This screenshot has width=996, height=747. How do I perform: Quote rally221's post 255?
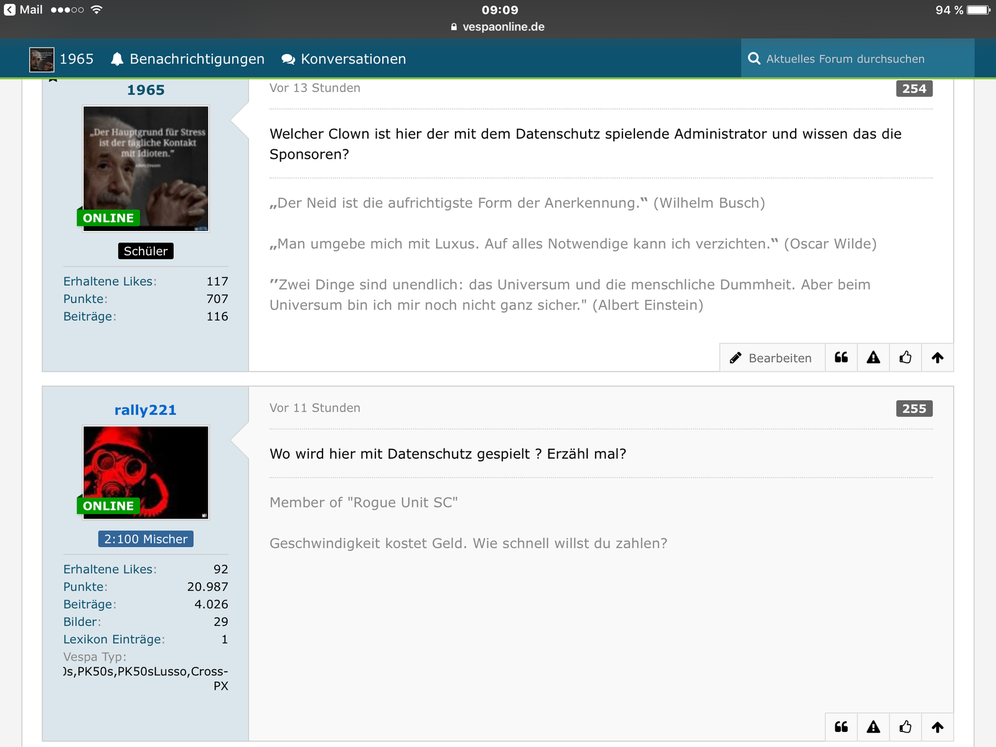(x=841, y=726)
